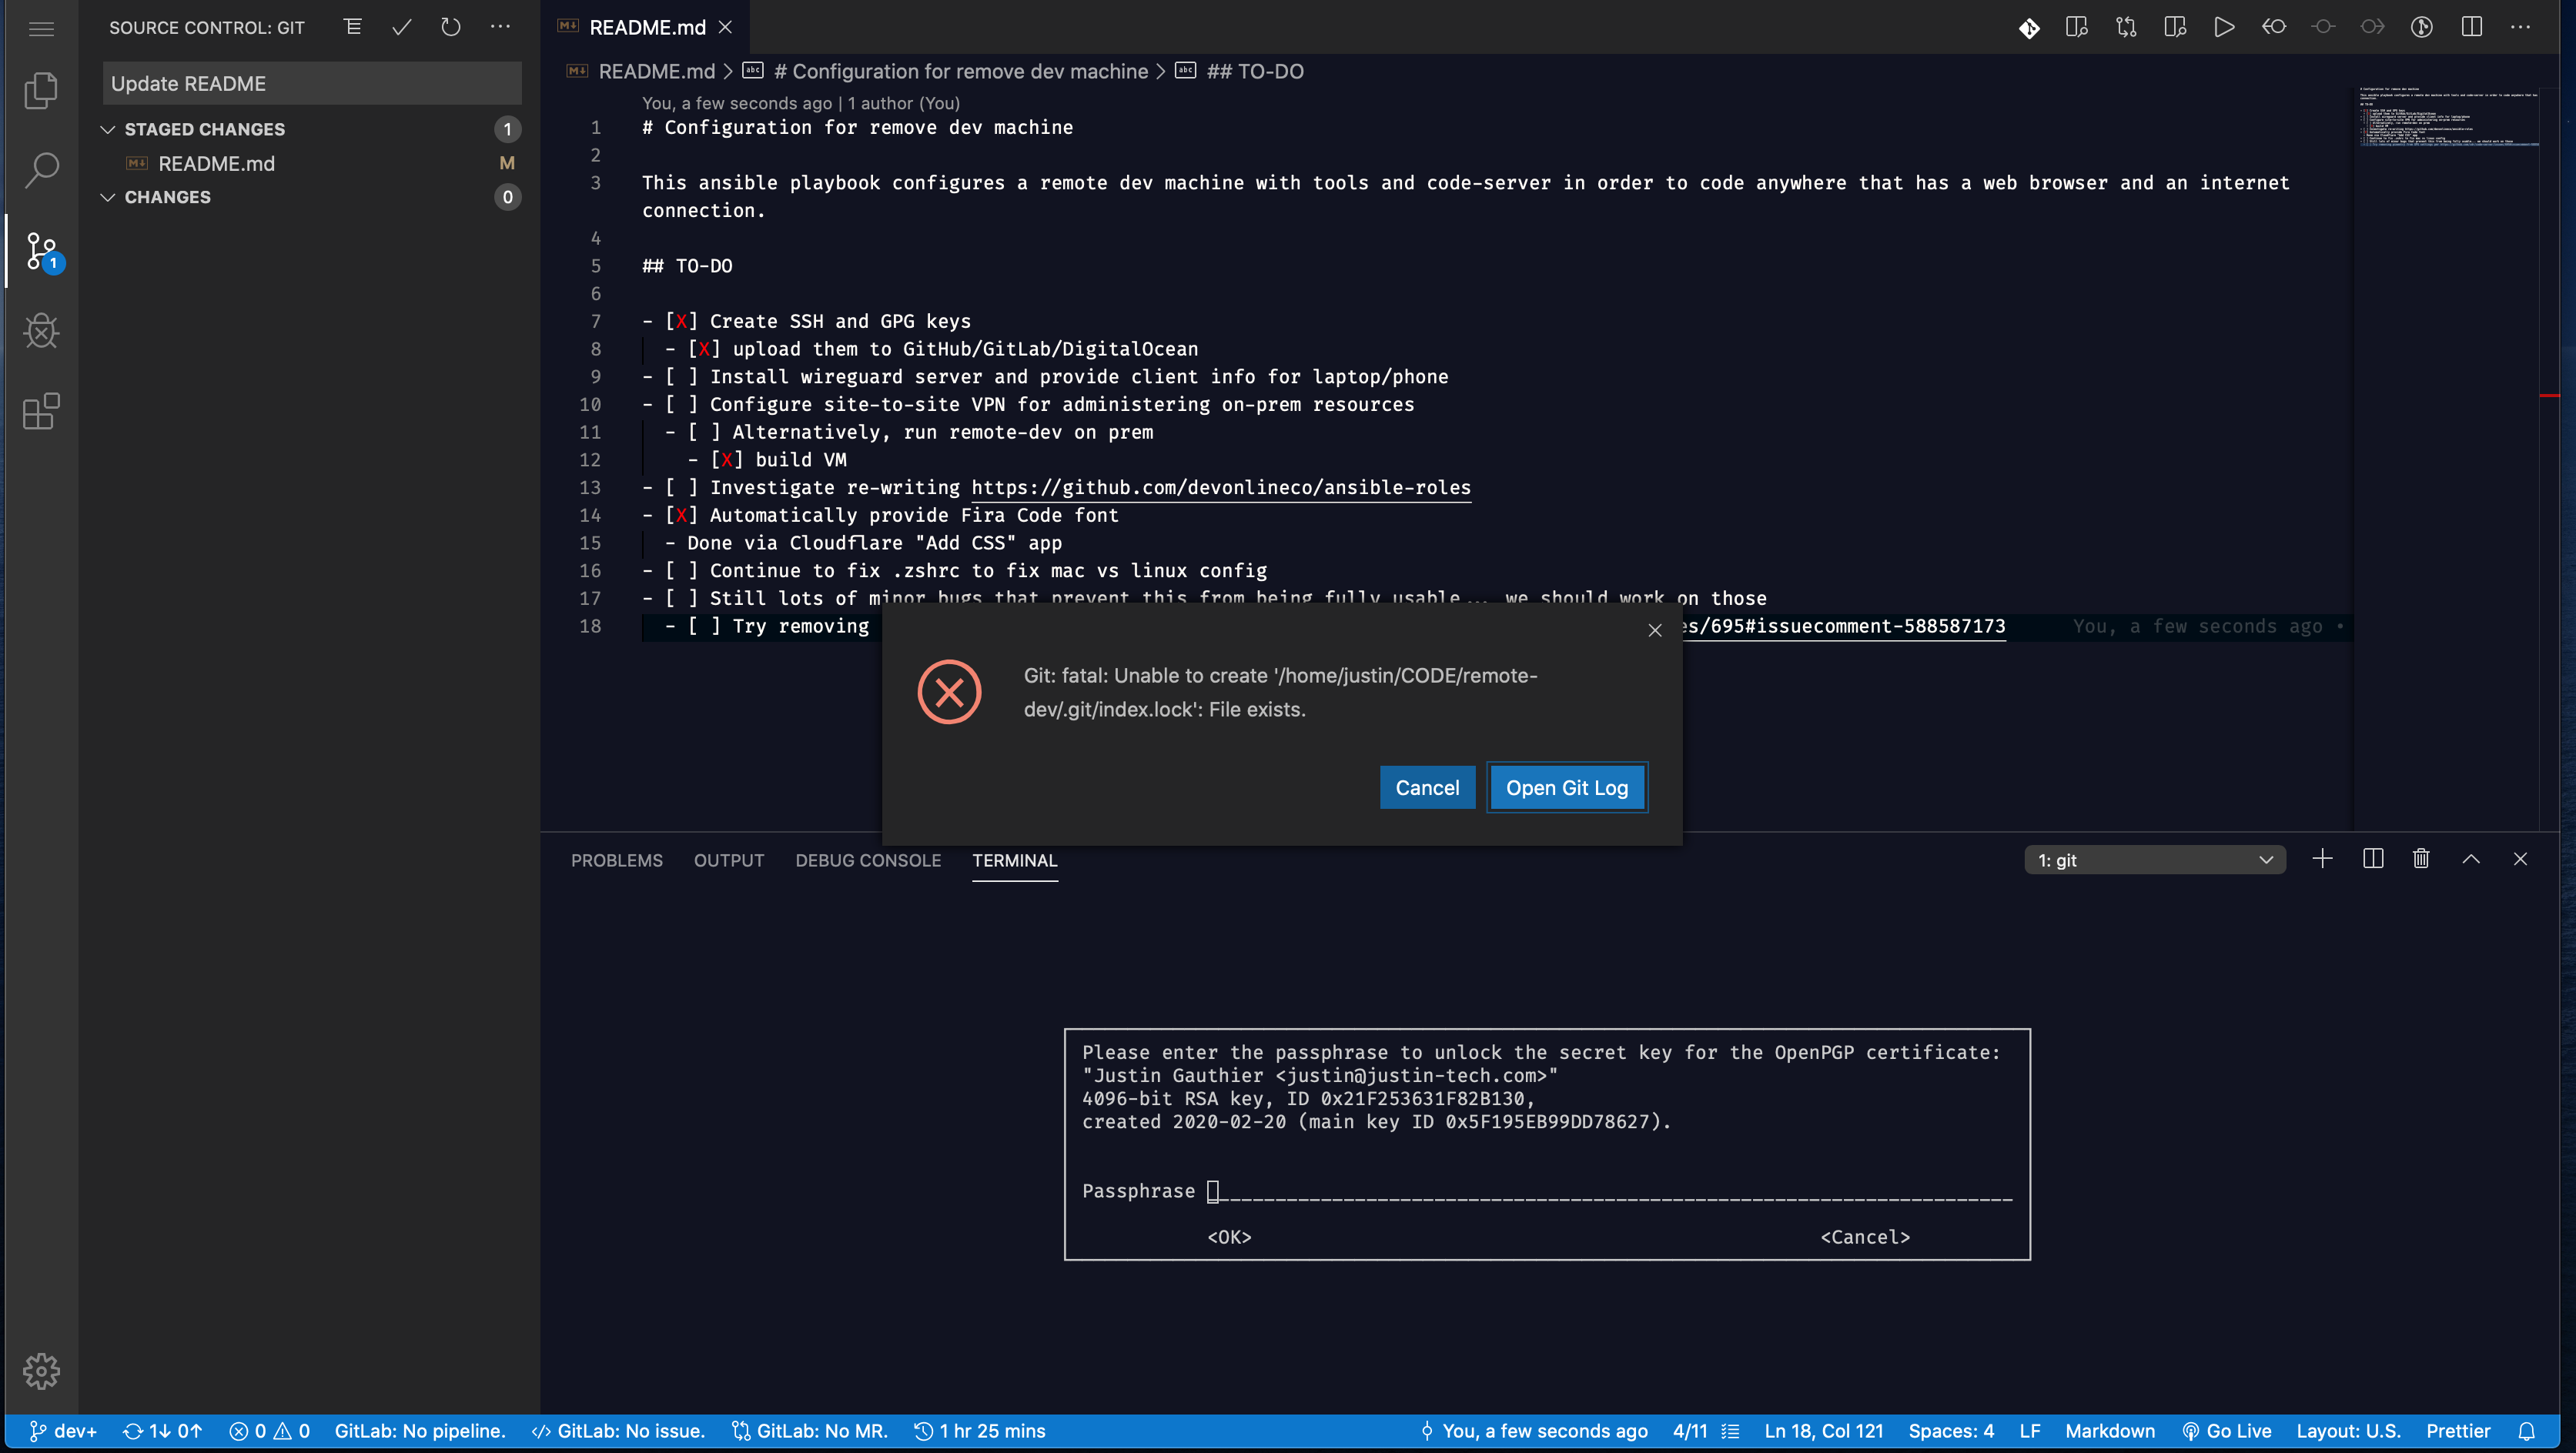
Task: Open the Source Control view in the activity bar
Action: point(41,250)
